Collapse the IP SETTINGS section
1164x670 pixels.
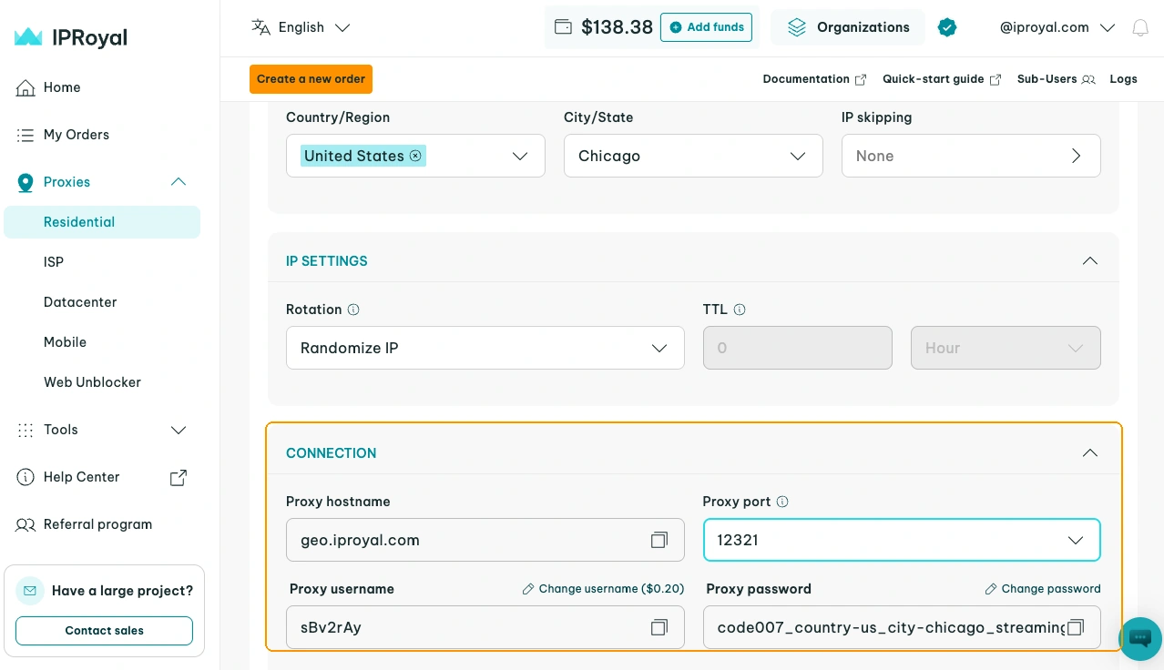pos(1089,261)
